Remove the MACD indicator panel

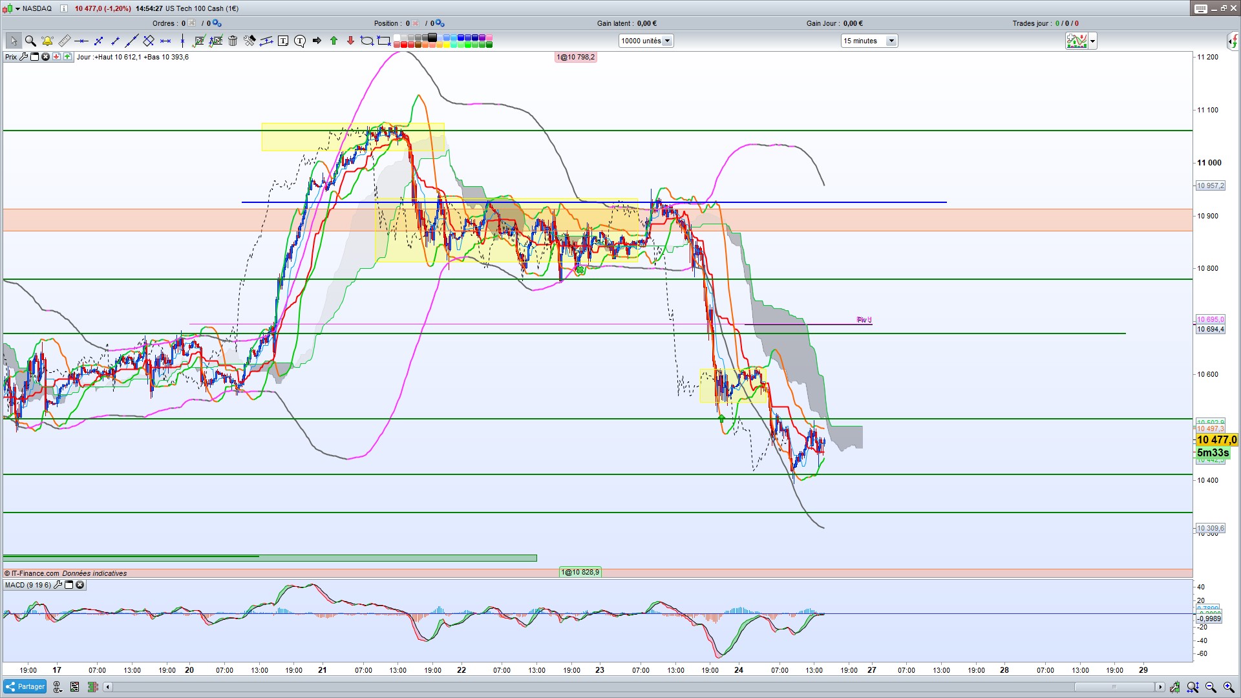click(80, 585)
